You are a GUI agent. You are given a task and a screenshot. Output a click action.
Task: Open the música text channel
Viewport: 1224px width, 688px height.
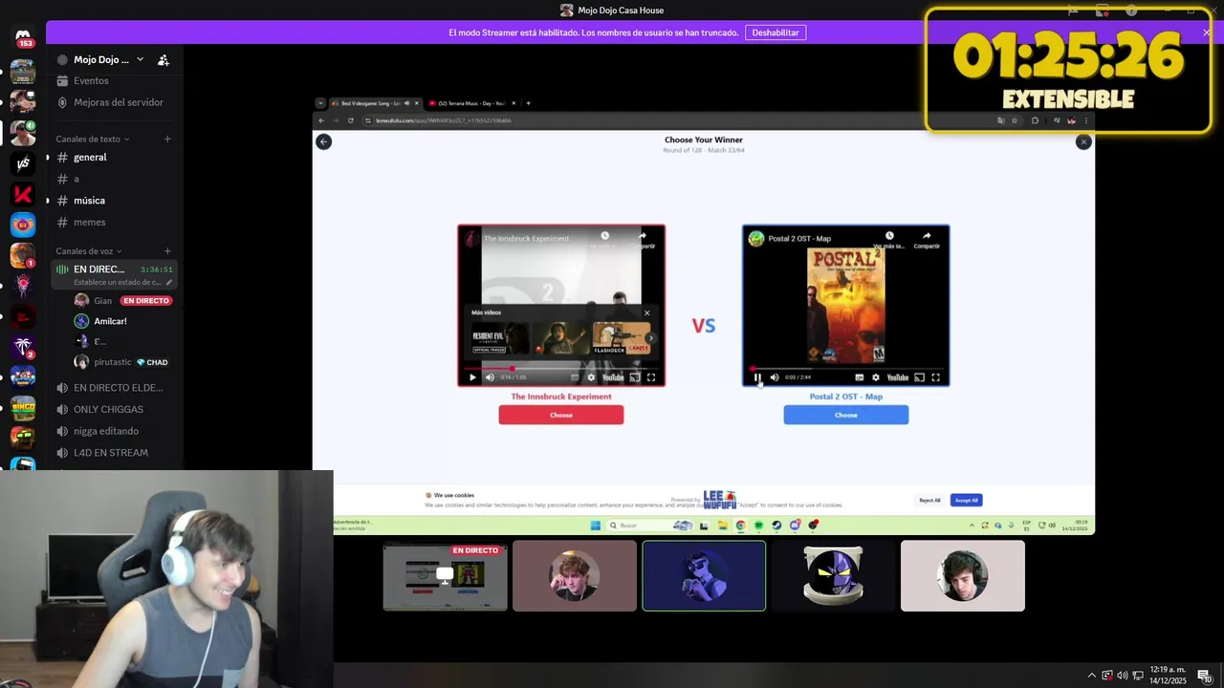coord(113,201)
